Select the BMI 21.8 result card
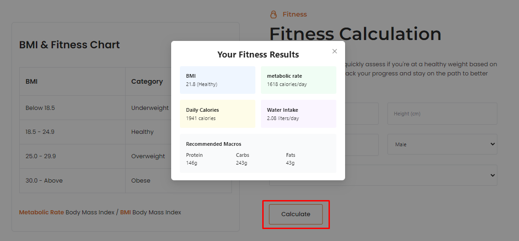The width and height of the screenshot is (519, 241). [217, 80]
